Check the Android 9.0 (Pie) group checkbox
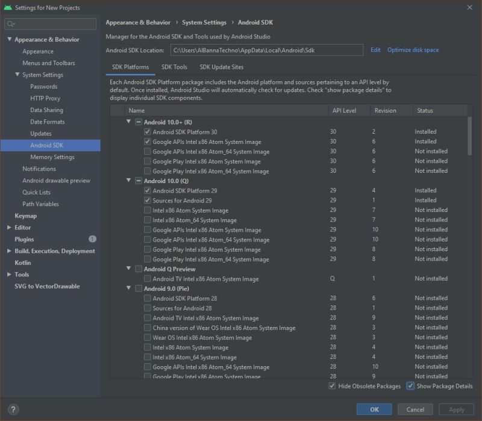Screen dimensions: 482x421 (x=139, y=288)
